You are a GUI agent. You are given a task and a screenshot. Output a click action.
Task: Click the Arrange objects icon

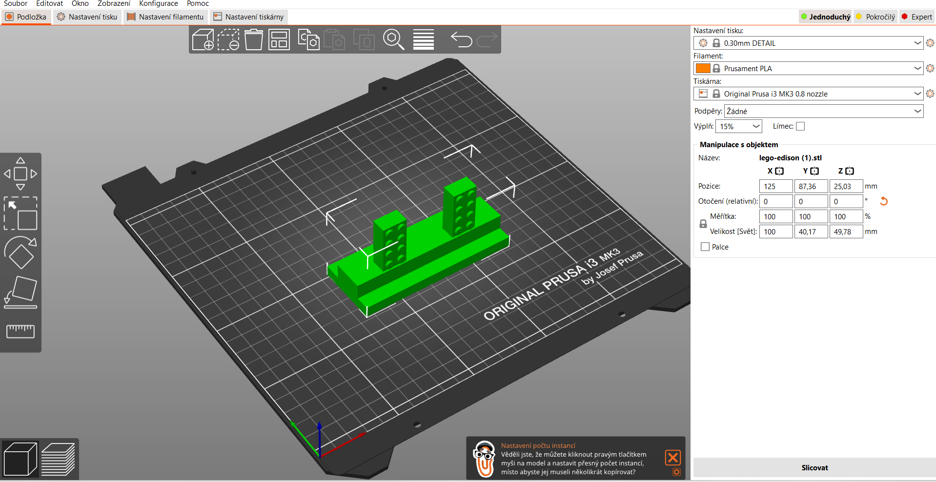[279, 39]
